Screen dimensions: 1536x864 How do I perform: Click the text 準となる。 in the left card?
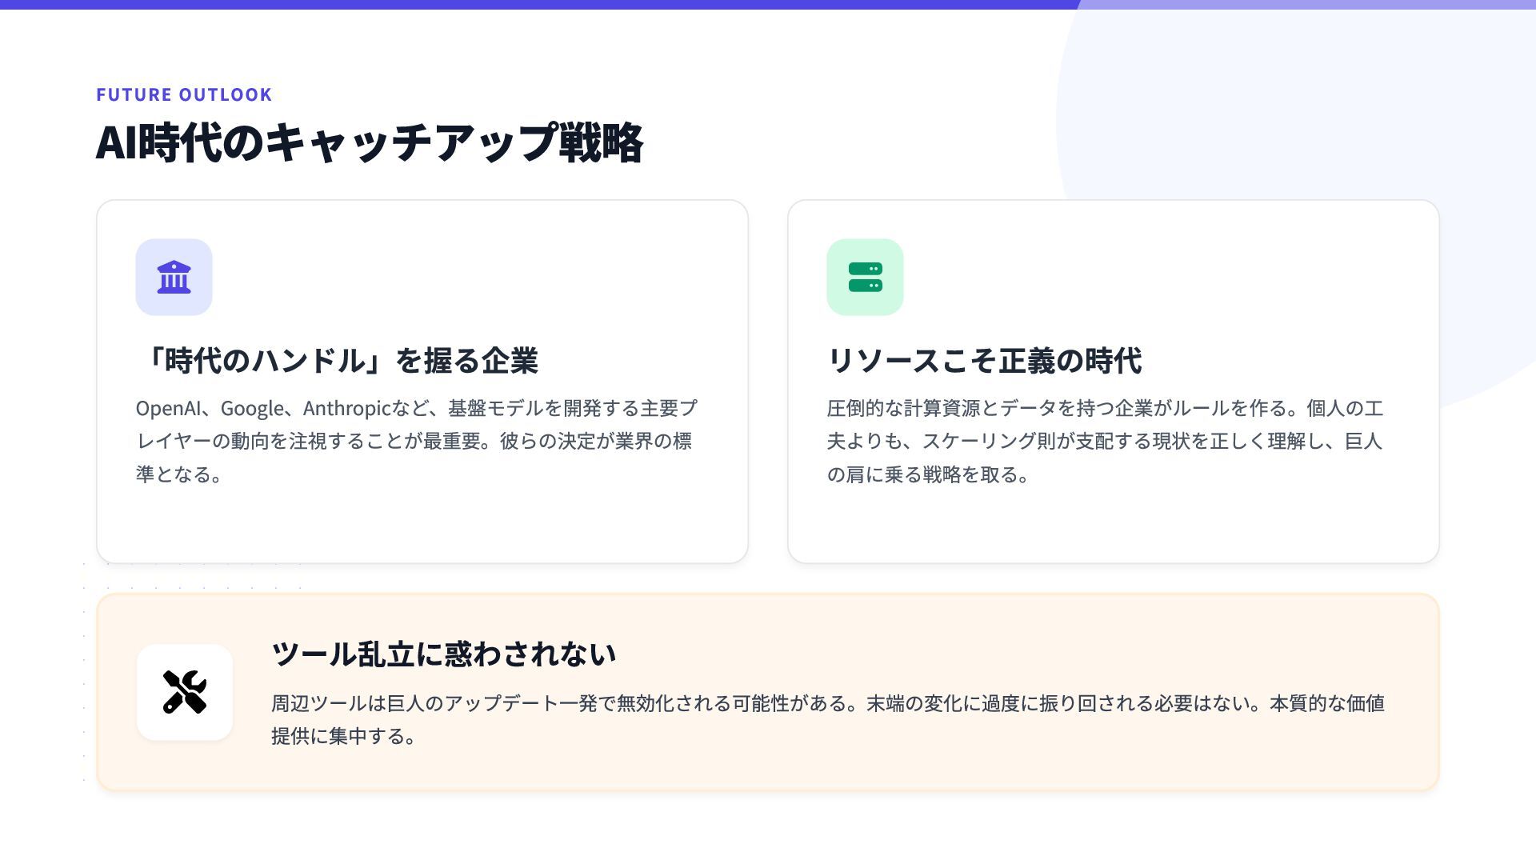tap(179, 474)
